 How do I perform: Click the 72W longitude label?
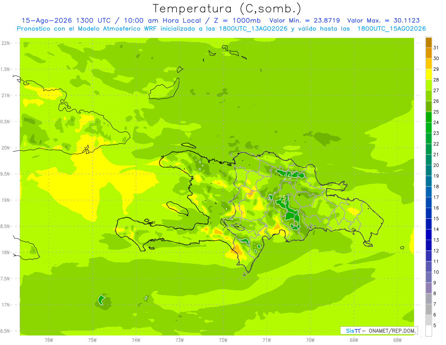(x=223, y=340)
